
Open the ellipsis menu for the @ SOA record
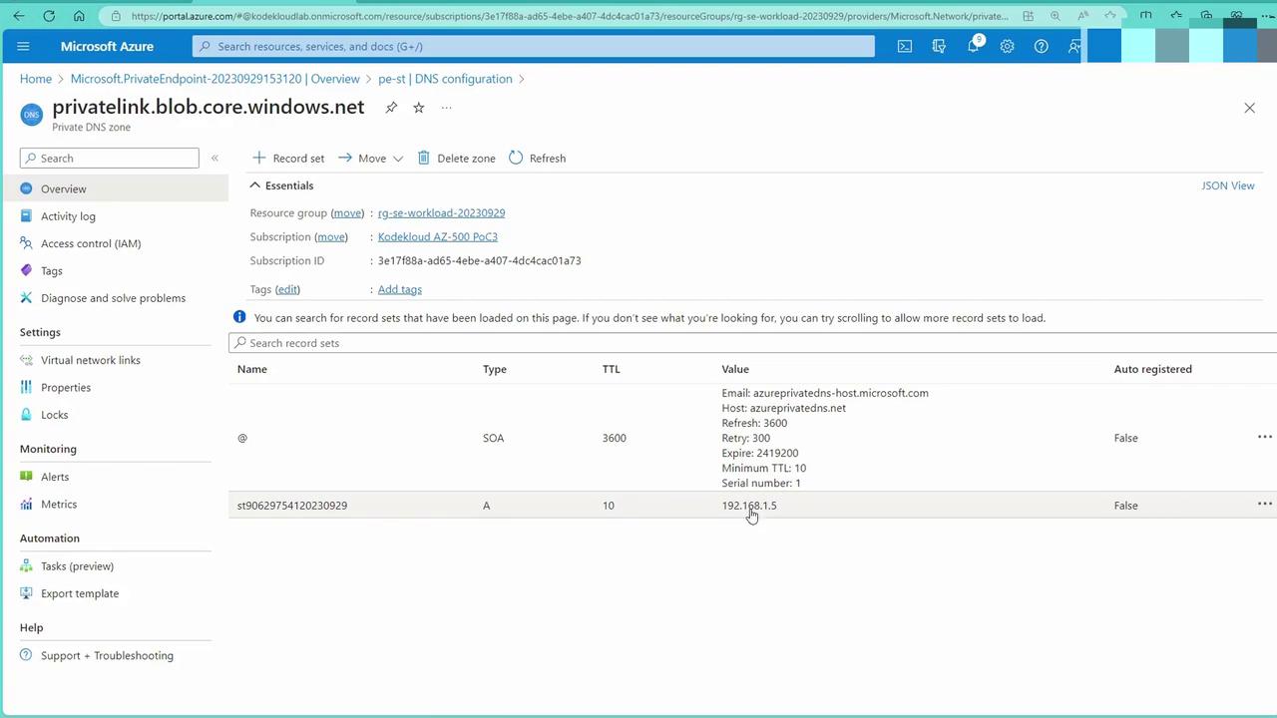pyautogui.click(x=1264, y=438)
